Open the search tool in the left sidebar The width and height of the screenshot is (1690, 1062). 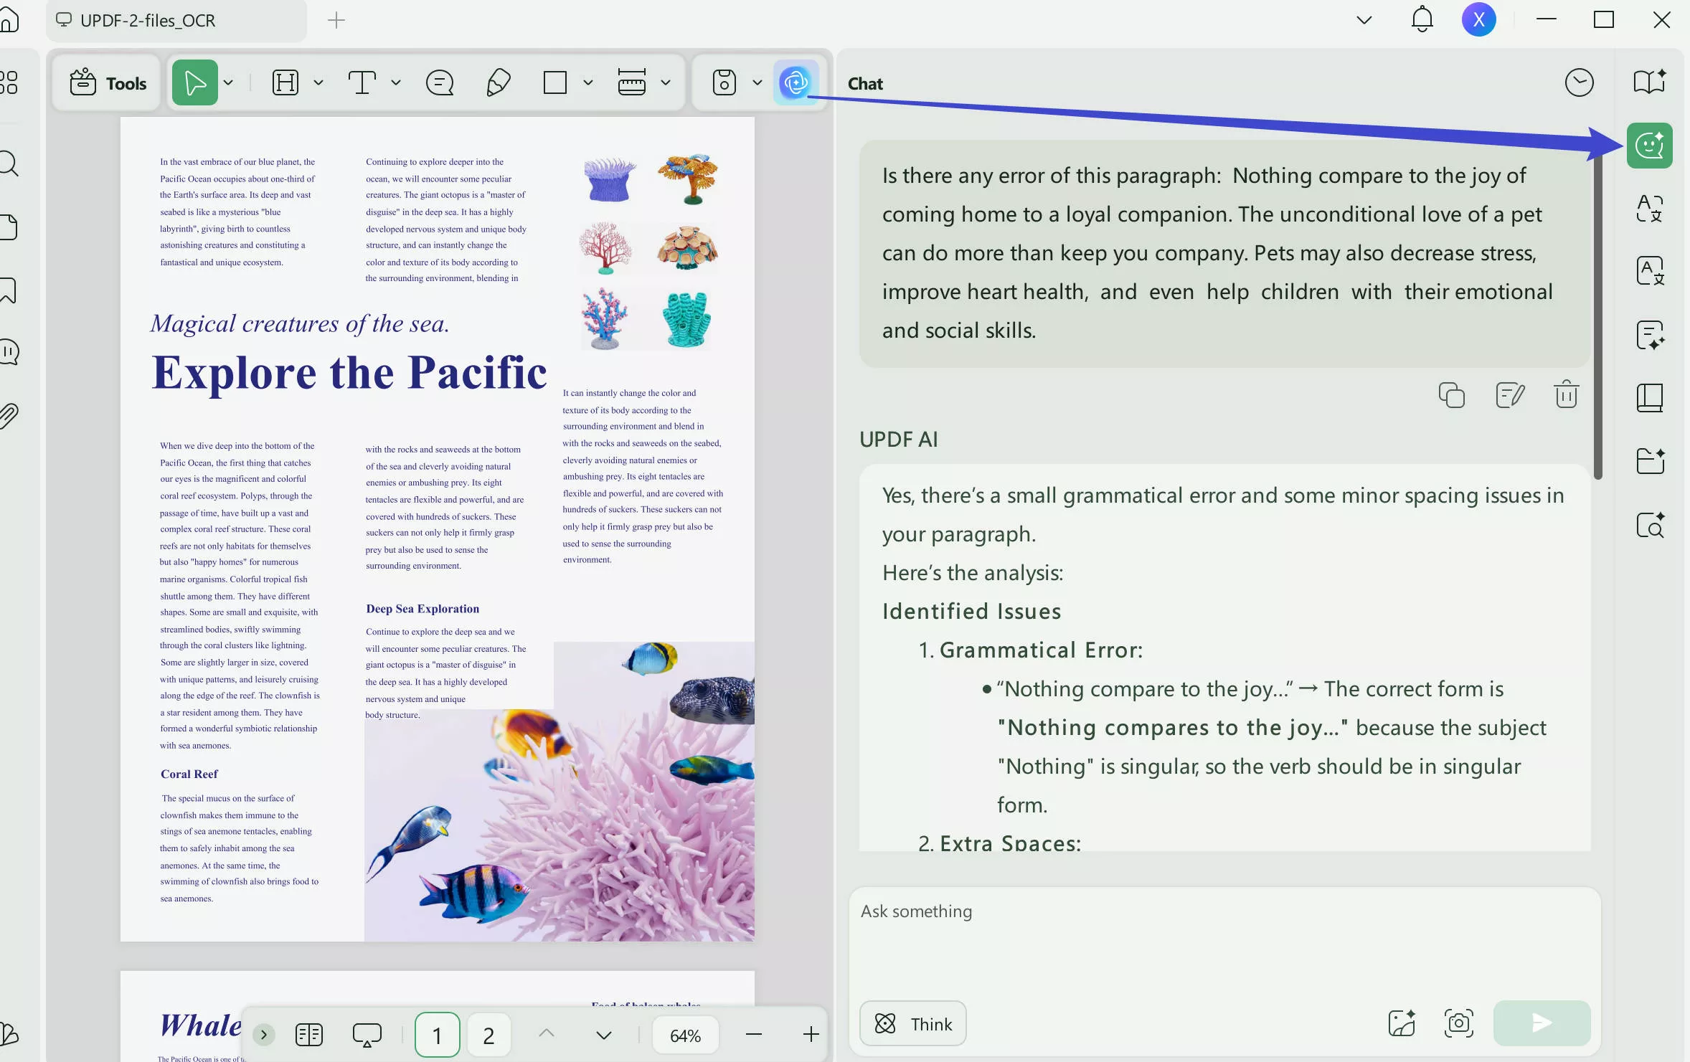[x=9, y=163]
